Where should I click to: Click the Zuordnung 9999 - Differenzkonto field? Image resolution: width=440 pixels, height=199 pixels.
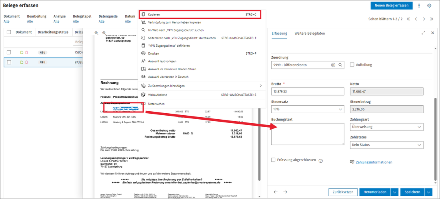point(308,65)
